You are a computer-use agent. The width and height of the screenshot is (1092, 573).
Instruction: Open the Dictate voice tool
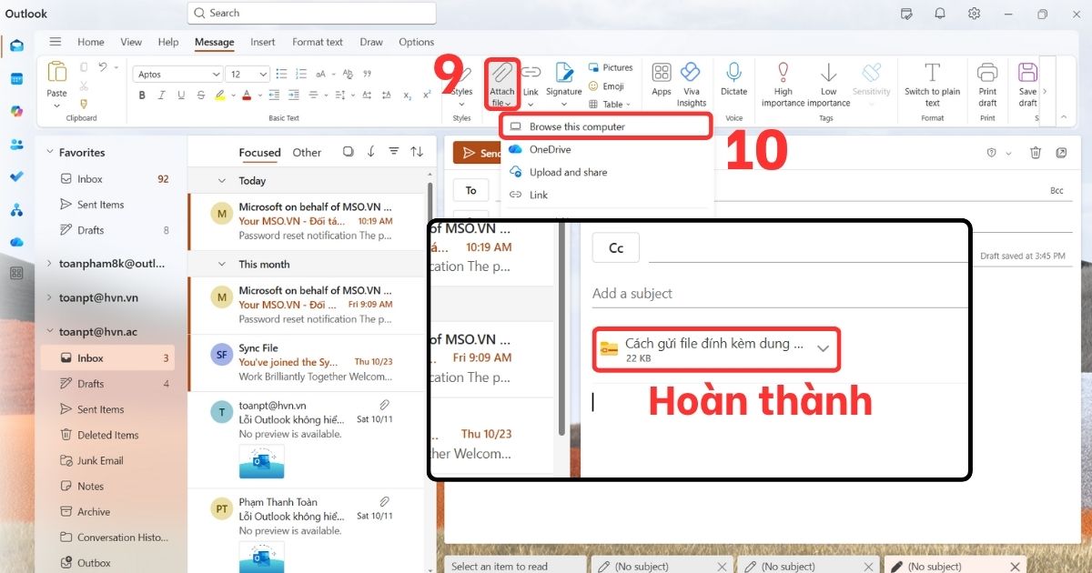pyautogui.click(x=733, y=82)
